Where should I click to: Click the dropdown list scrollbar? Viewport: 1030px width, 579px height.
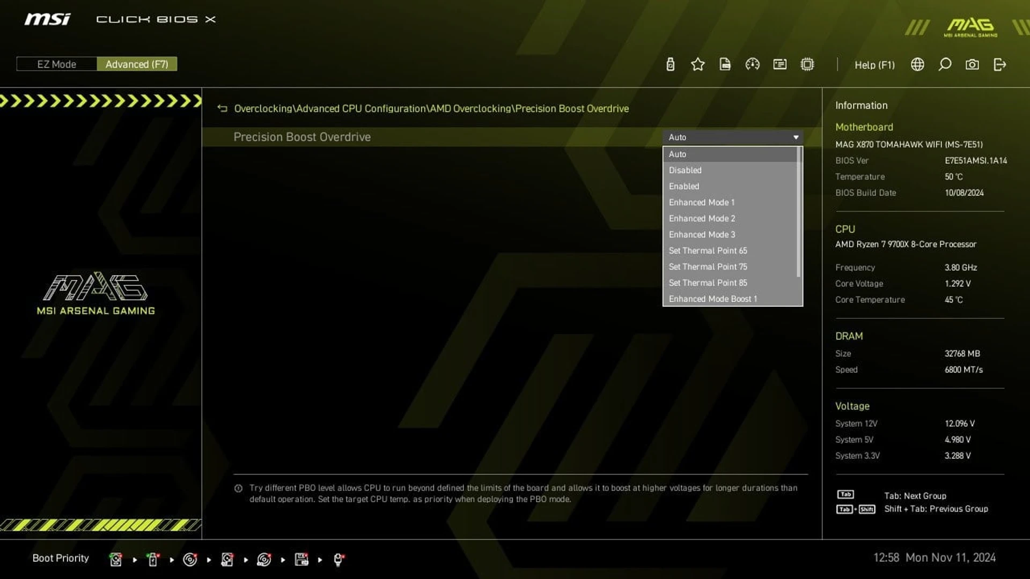(x=799, y=212)
